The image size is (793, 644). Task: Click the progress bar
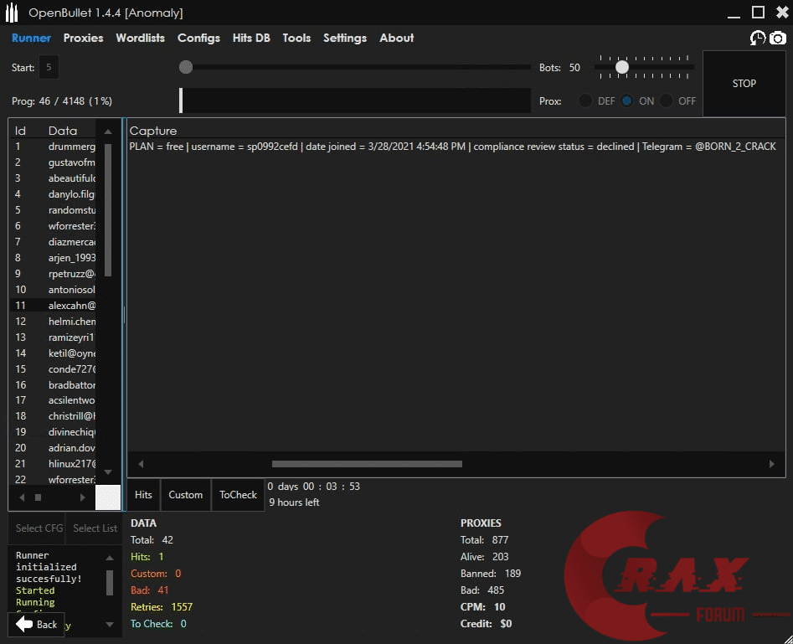pos(355,100)
